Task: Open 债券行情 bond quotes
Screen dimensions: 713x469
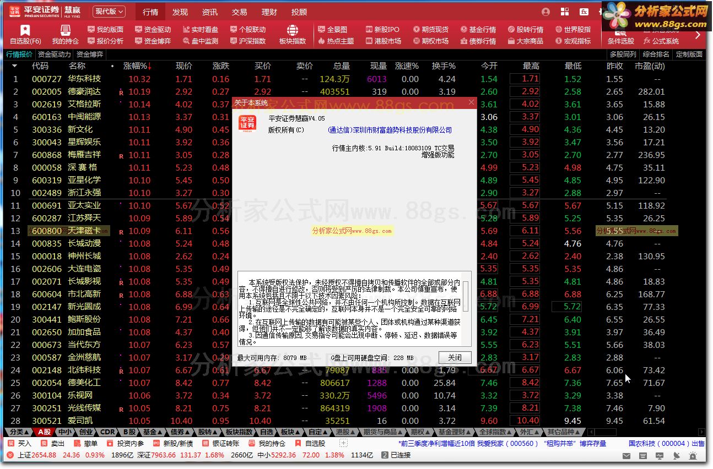Action: 478,41
